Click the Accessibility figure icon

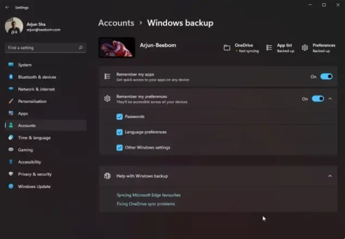coord(11,162)
